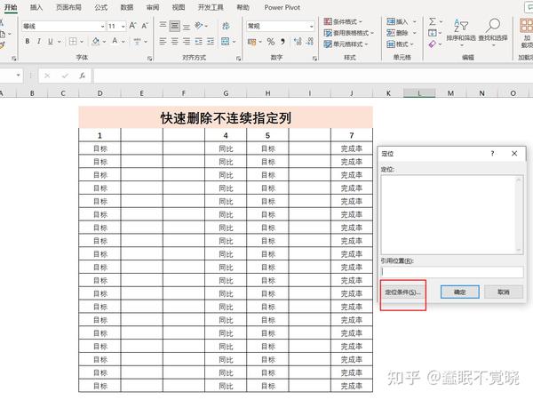Select bottom vertical alignment
Image resolution: width=533 pixels, height=400 pixels.
(187, 26)
